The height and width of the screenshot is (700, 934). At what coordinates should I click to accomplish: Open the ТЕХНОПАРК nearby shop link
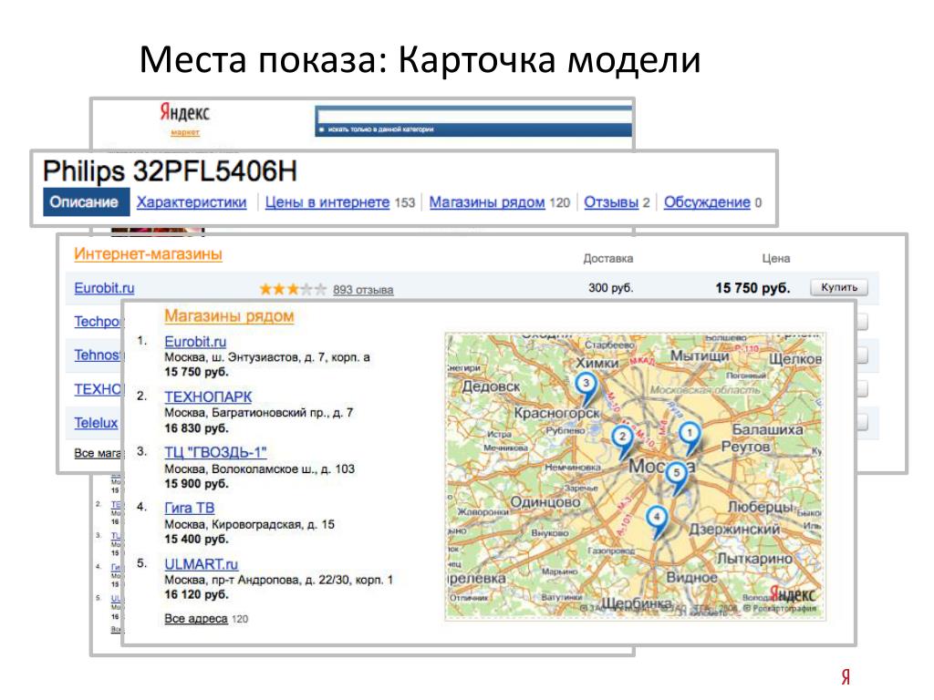pyautogui.click(x=208, y=397)
